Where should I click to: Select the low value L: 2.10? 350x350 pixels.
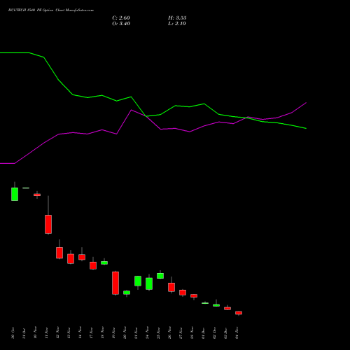tap(177, 24)
